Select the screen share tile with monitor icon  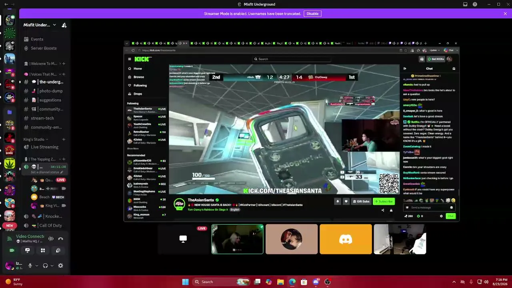pyautogui.click(x=183, y=239)
